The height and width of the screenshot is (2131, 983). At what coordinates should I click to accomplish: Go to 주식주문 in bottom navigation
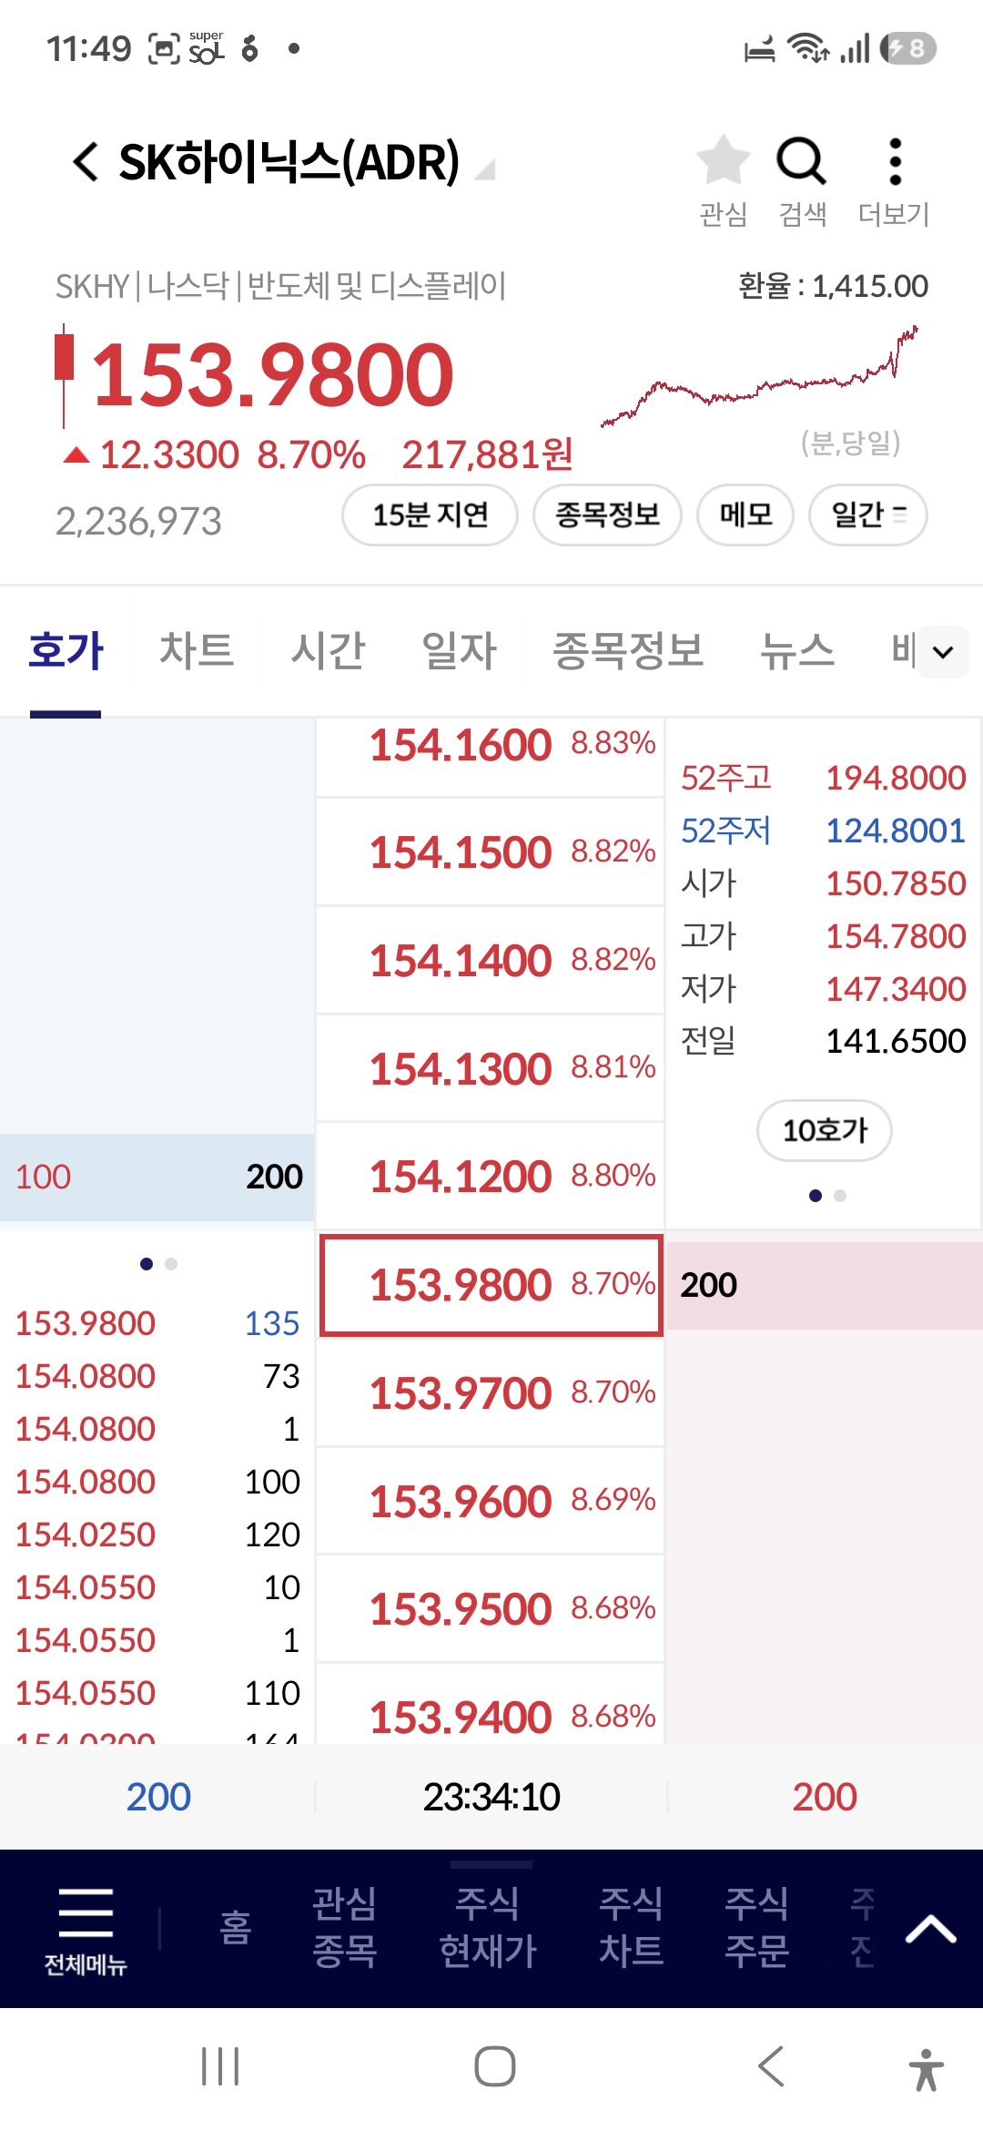point(756,1927)
